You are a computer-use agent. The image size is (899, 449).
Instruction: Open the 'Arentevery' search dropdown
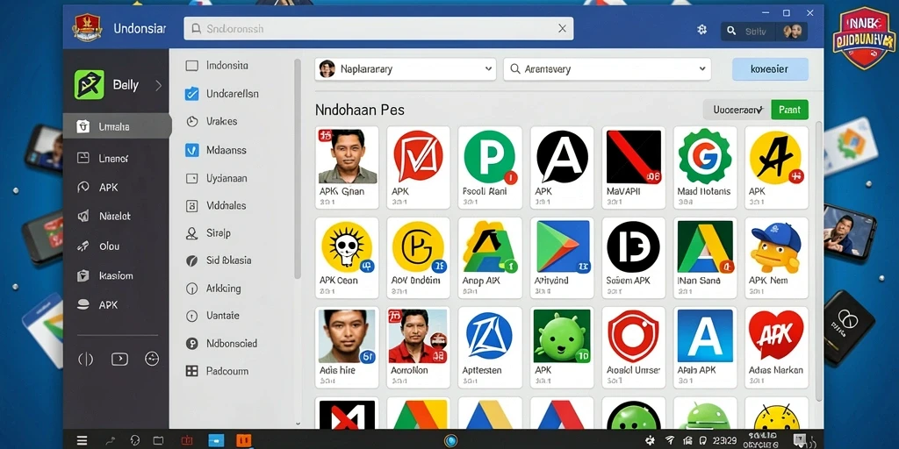click(608, 68)
